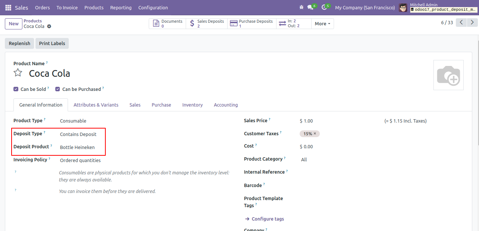479x231 pixels.
Task: Click Mitchell Admin's avatar picture
Action: pyautogui.click(x=403, y=7)
